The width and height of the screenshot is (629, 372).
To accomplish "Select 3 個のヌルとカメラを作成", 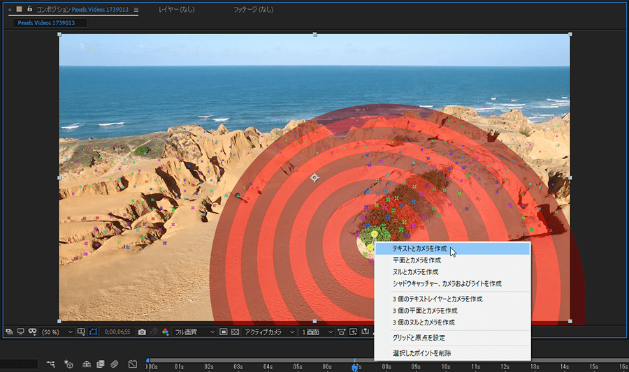I will (452, 322).
